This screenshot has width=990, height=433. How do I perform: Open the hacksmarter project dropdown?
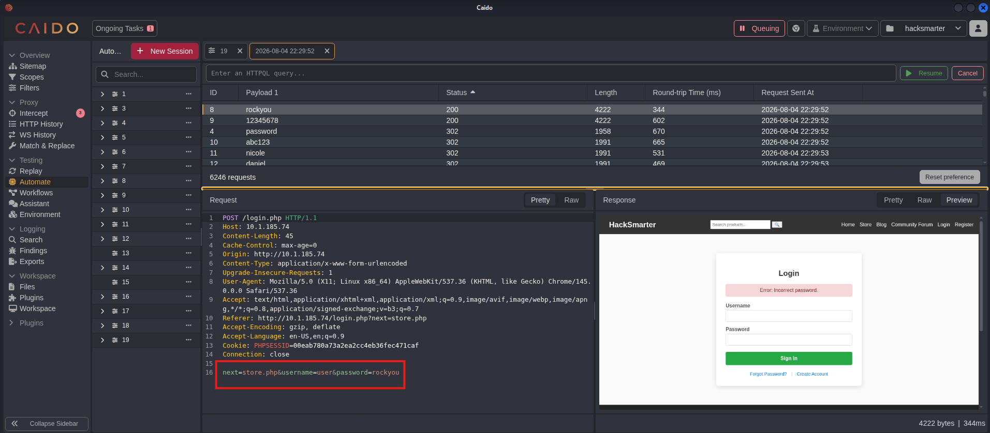point(923,28)
